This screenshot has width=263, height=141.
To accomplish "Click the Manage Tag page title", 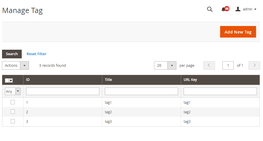I will click(x=23, y=11).
